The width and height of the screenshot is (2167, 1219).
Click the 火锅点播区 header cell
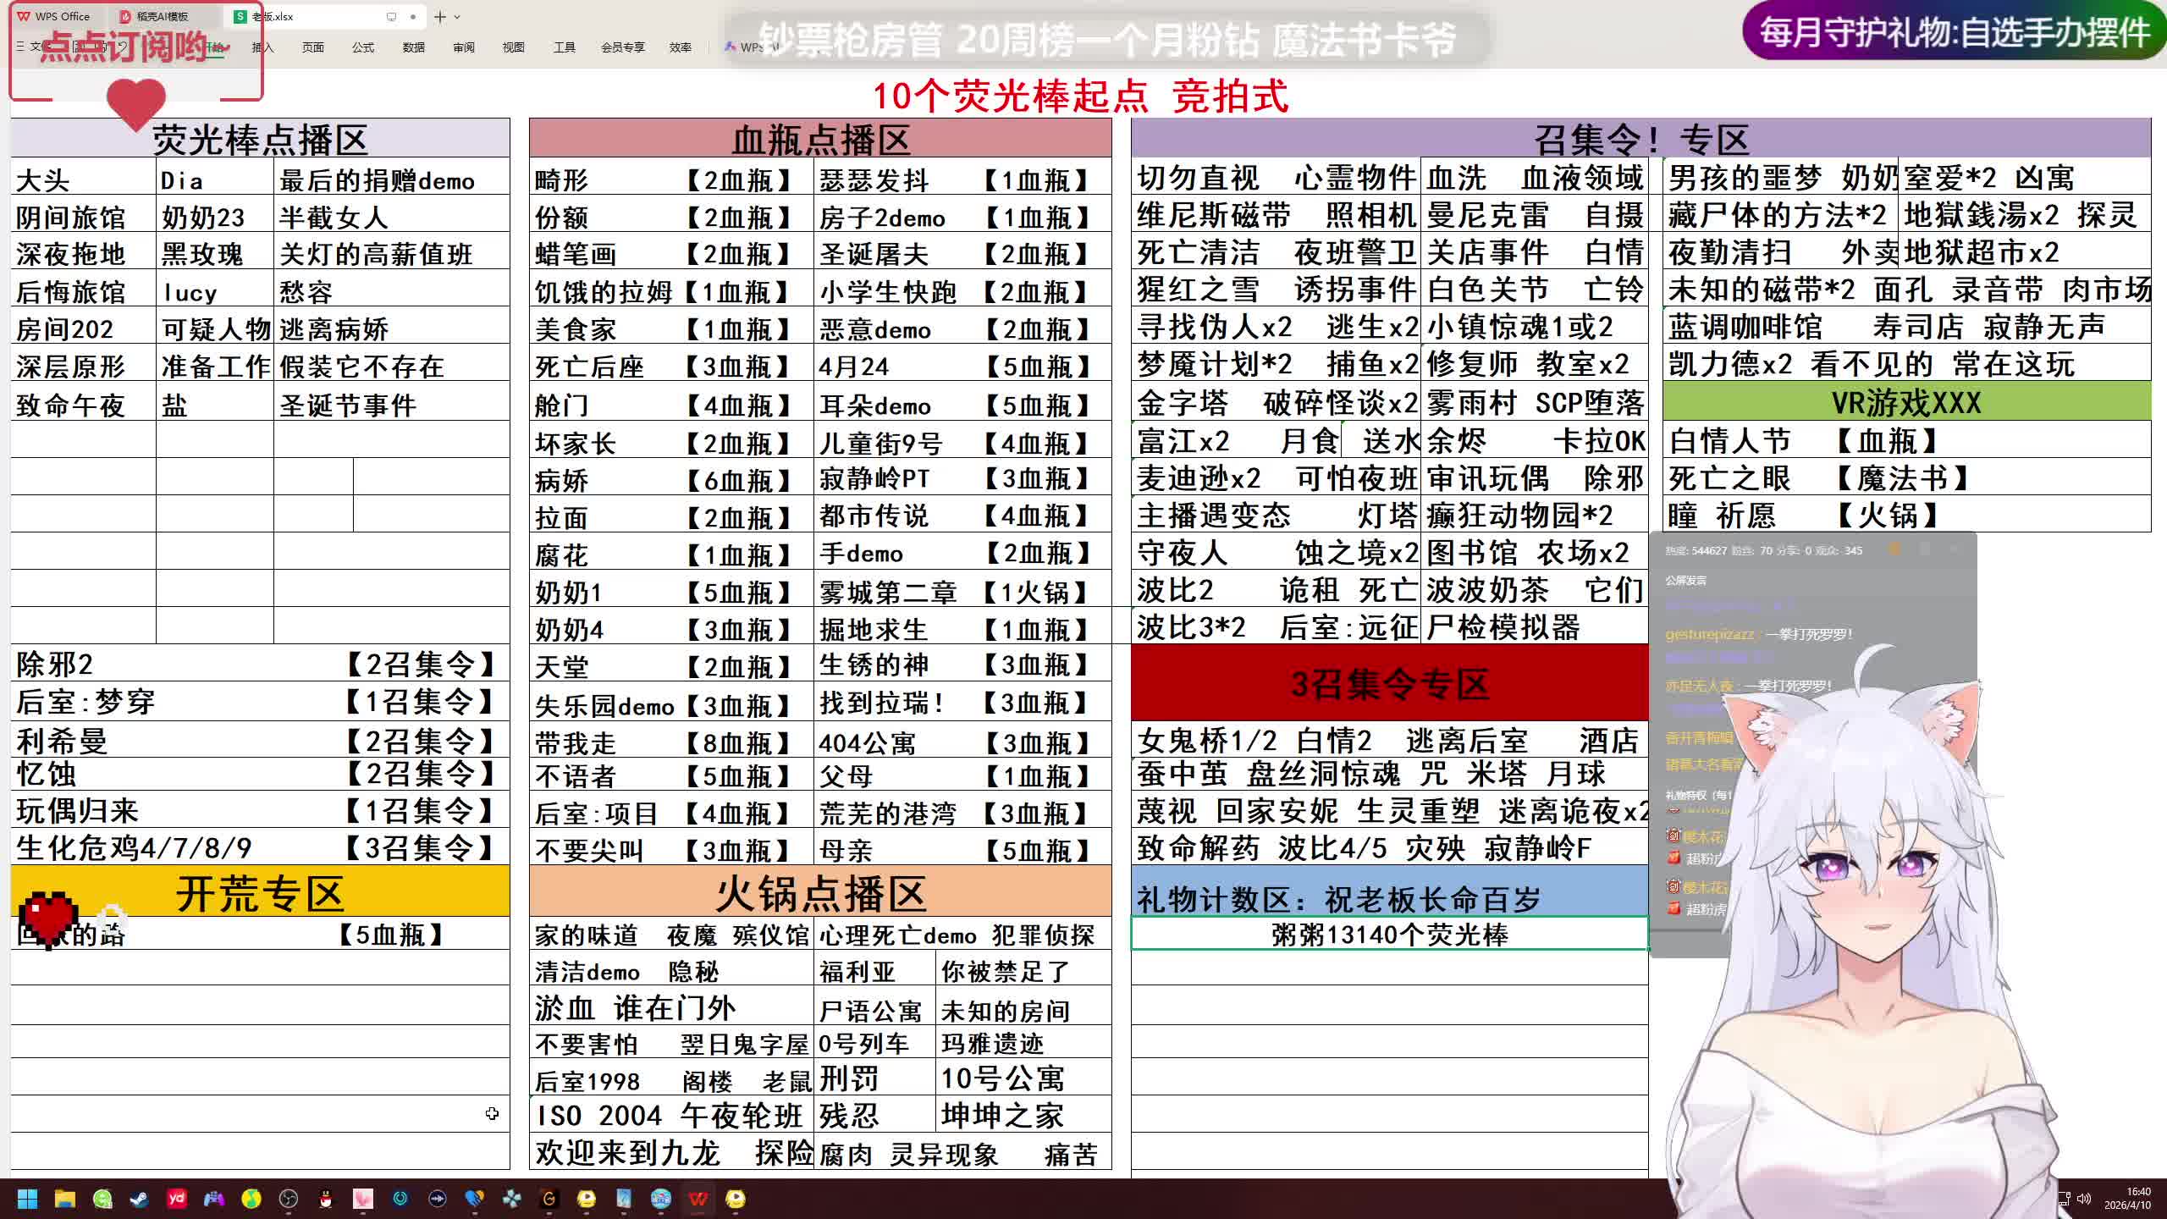[x=819, y=893]
